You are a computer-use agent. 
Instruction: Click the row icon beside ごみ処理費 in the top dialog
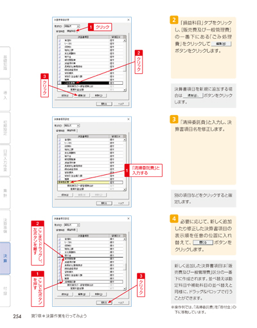tap(60, 83)
